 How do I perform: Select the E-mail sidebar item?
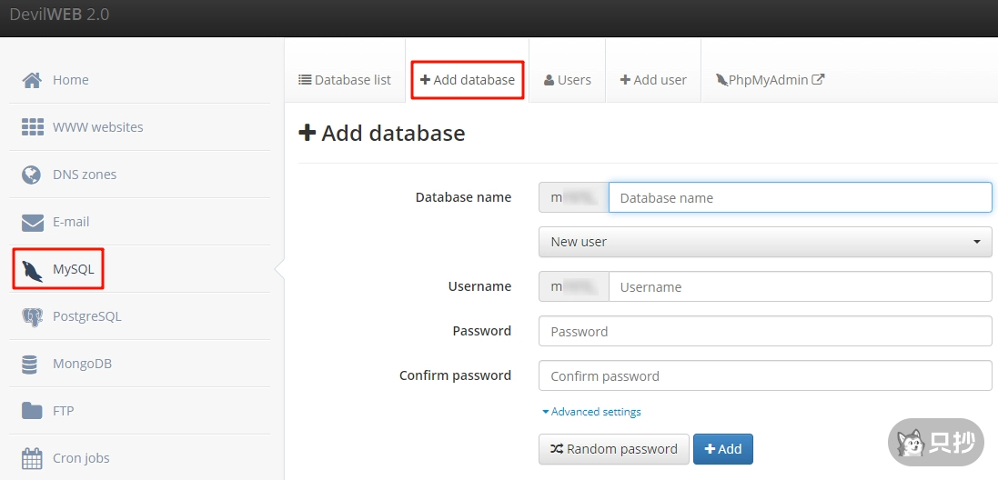(139, 222)
